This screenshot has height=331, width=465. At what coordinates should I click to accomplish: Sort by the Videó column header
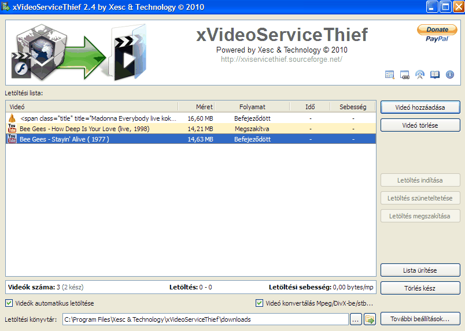[92, 107]
